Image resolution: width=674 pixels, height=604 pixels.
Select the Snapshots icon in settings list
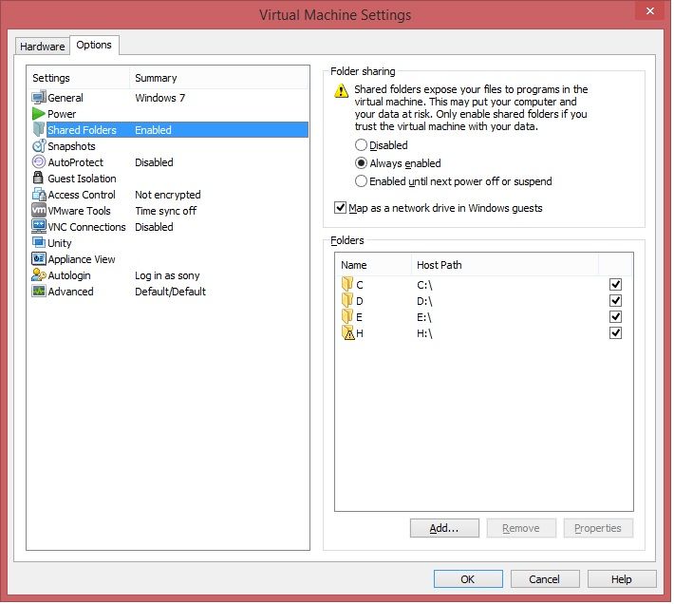pyautogui.click(x=39, y=146)
